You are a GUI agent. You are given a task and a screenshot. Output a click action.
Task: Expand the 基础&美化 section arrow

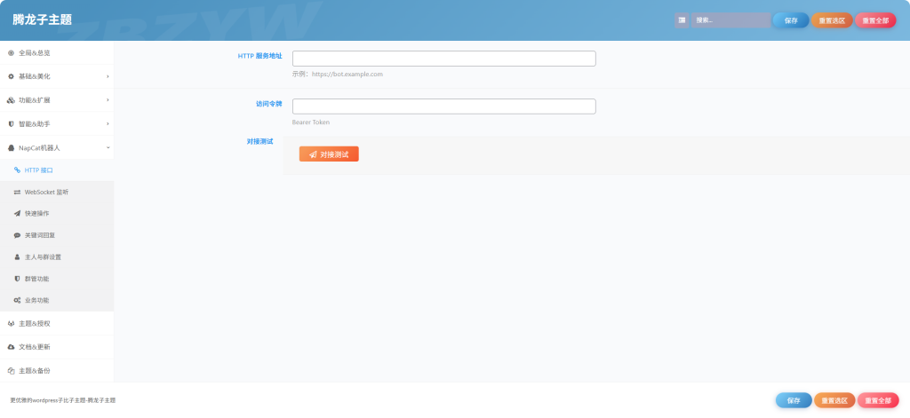coord(108,76)
